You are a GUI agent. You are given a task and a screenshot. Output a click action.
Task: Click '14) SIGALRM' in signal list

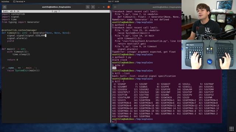(184, 89)
